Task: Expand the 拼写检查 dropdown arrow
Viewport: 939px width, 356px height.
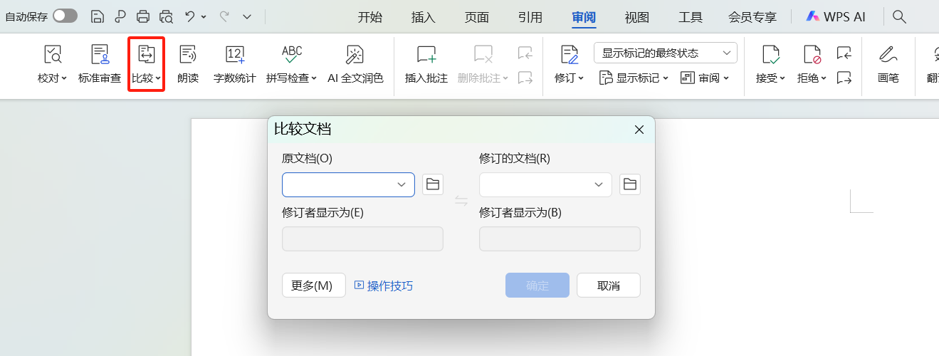Action: click(x=314, y=78)
